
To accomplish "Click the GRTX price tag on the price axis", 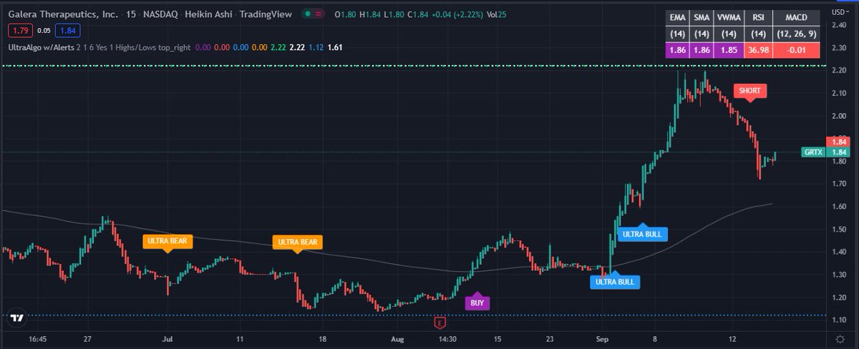I will tap(812, 152).
